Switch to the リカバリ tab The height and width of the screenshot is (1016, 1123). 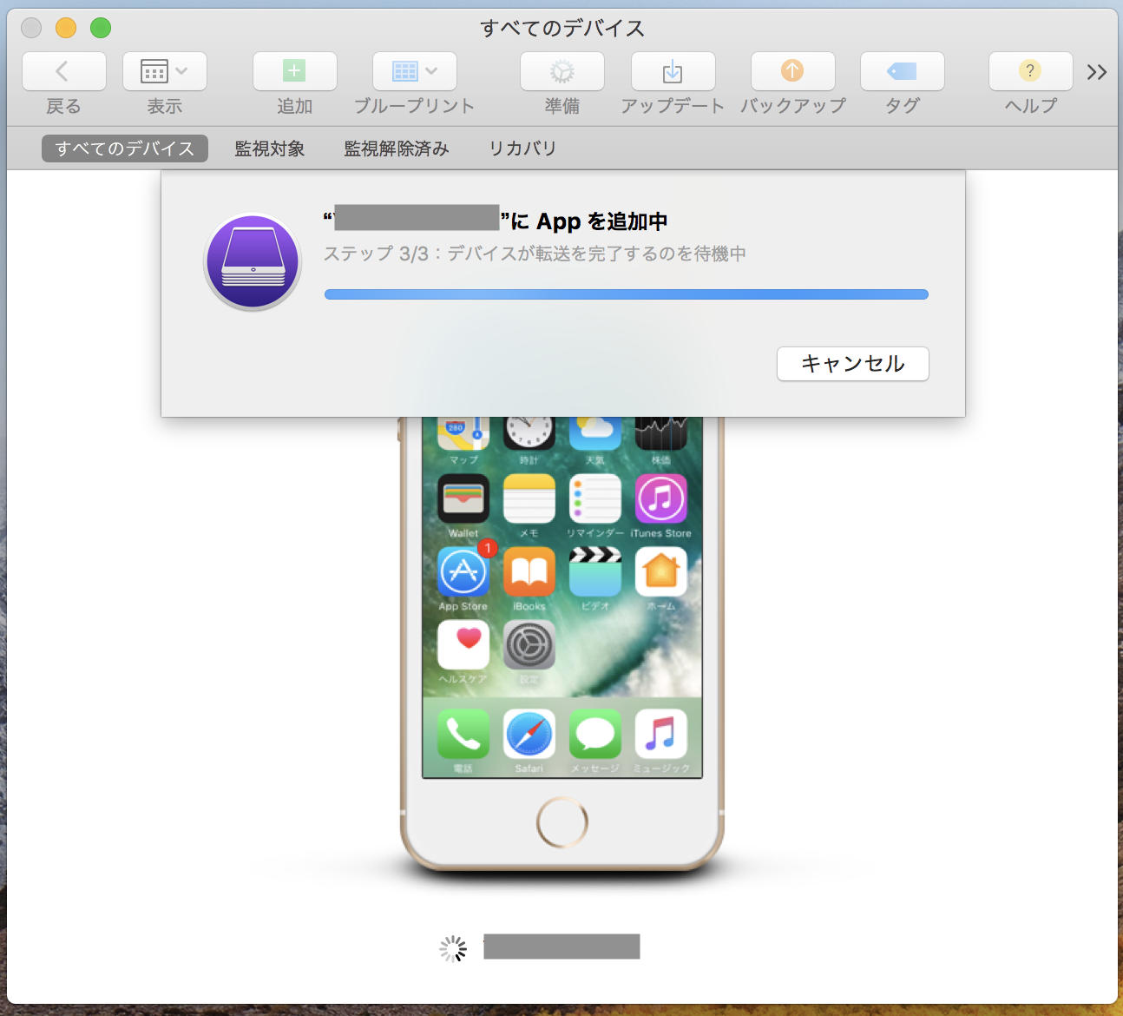click(522, 148)
